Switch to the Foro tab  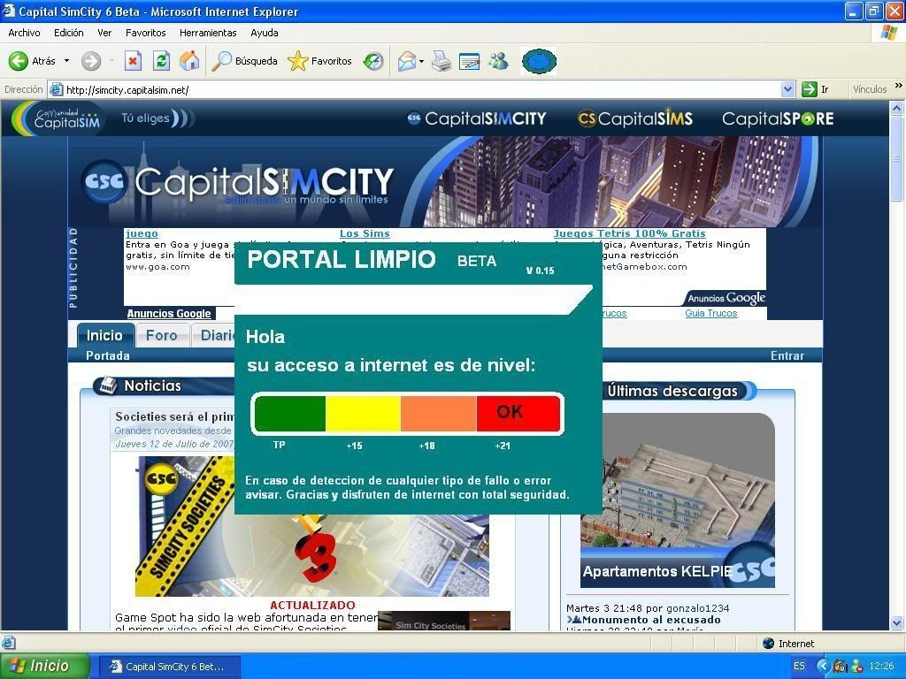coord(161,335)
